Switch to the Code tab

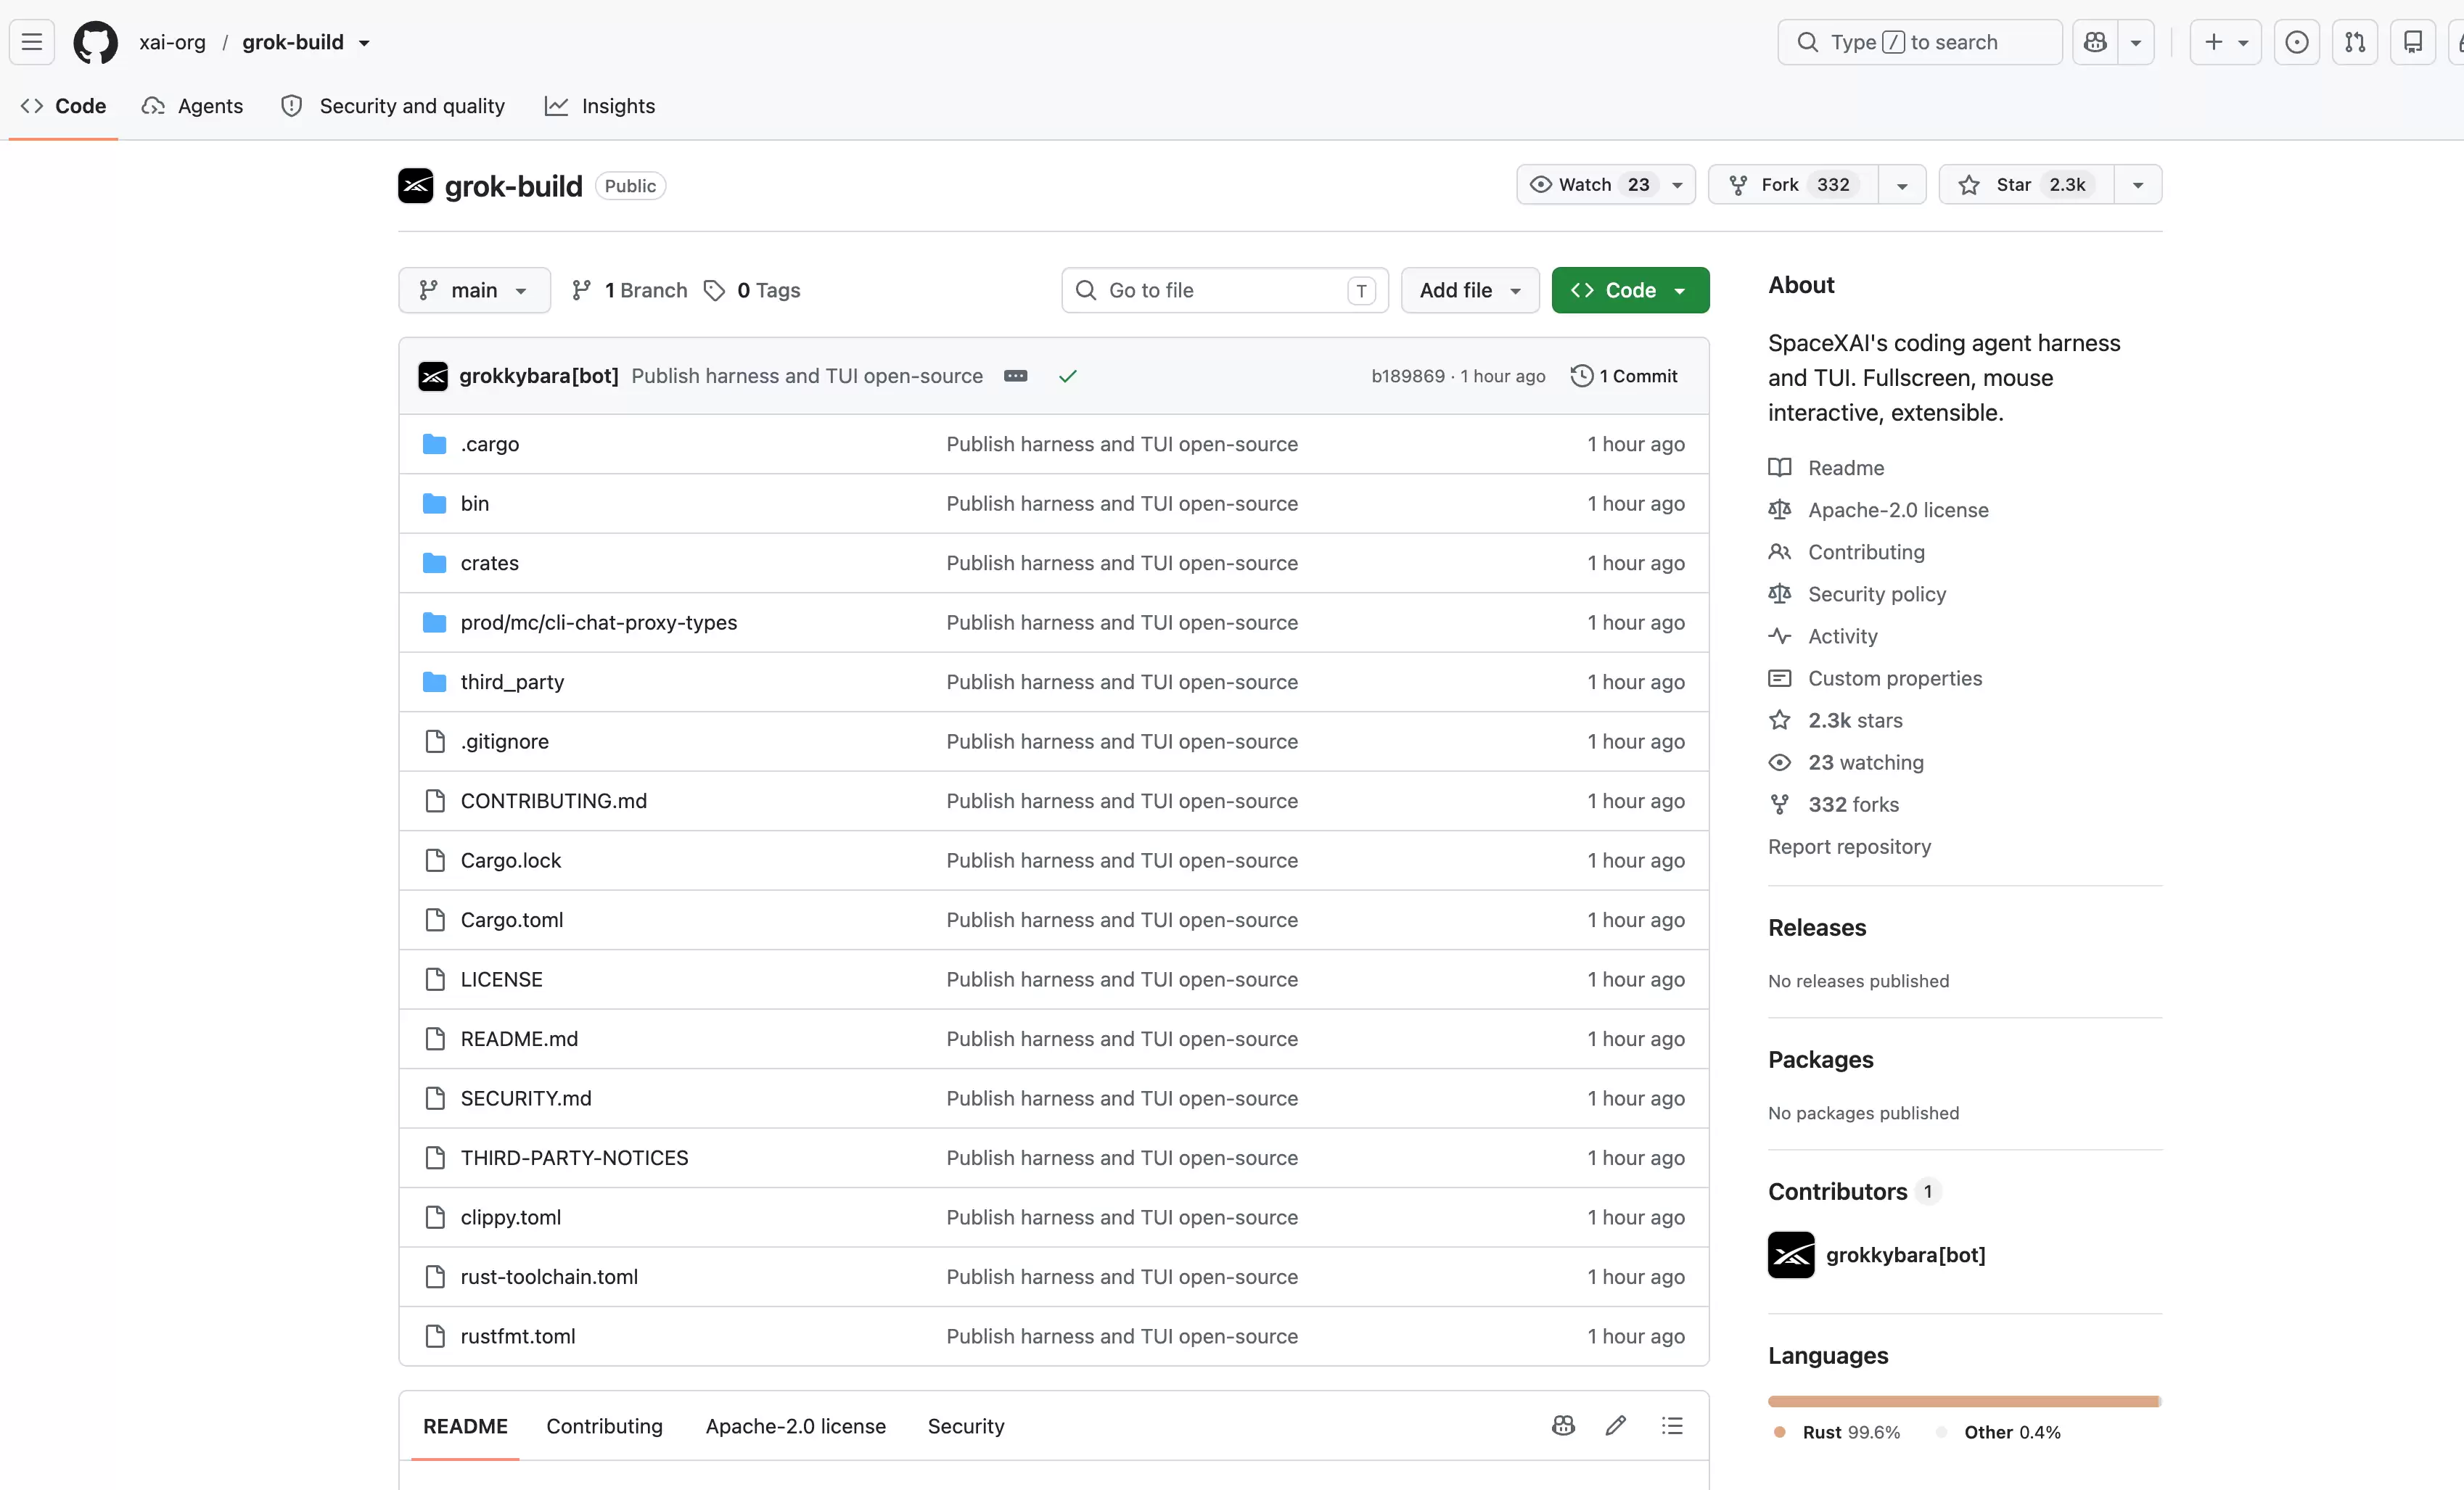point(63,106)
